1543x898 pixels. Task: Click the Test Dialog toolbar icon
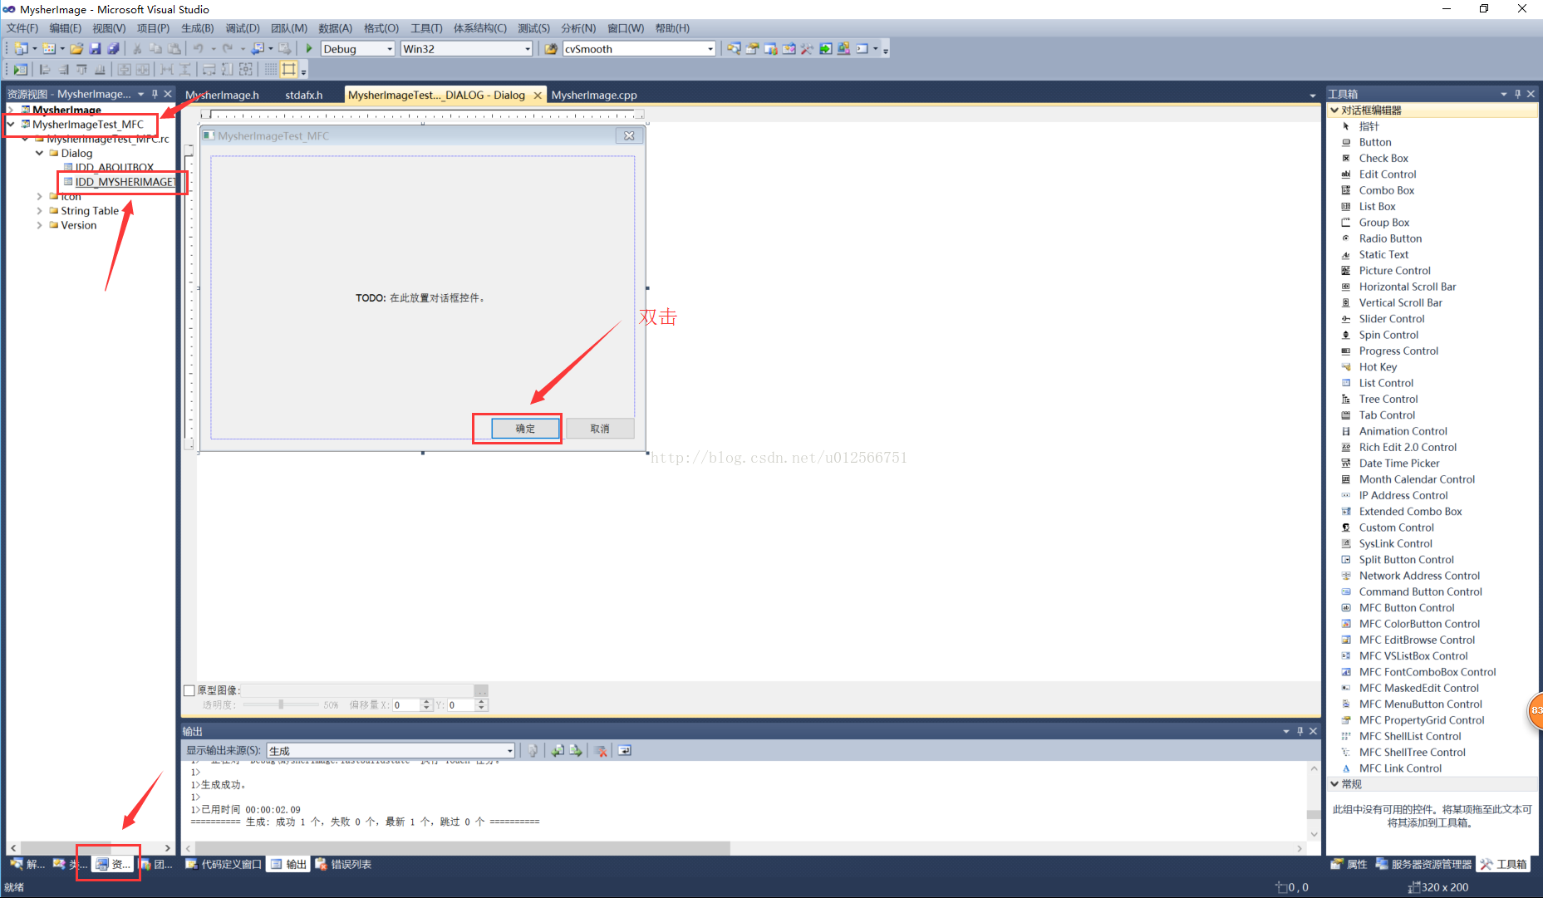coord(21,70)
